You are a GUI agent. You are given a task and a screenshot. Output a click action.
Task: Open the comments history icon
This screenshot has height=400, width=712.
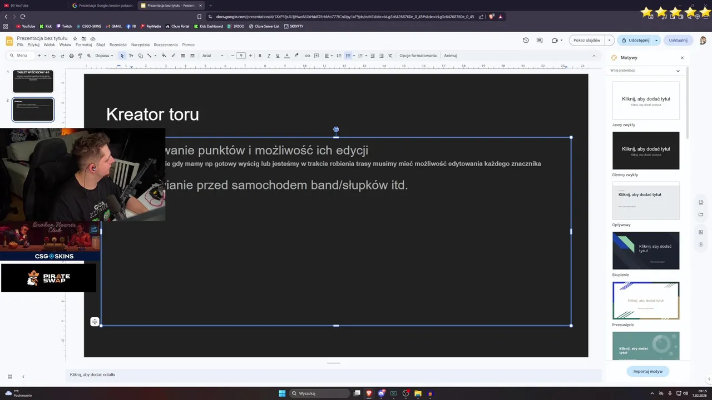coord(539,40)
